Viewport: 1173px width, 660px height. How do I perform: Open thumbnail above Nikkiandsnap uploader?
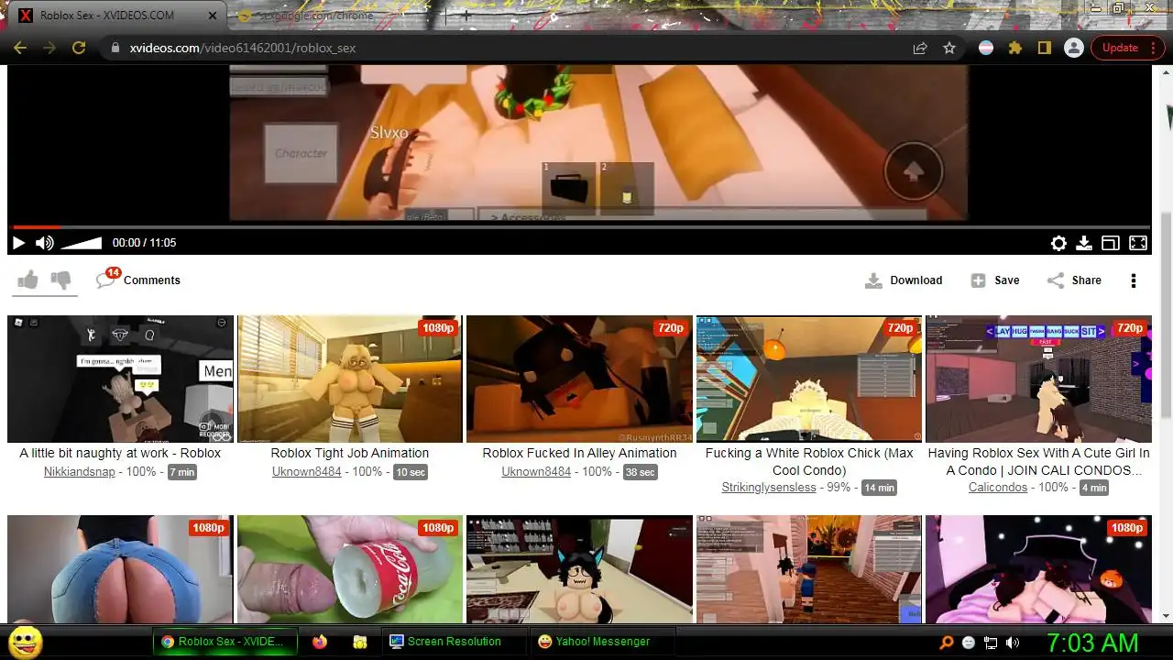tap(120, 379)
